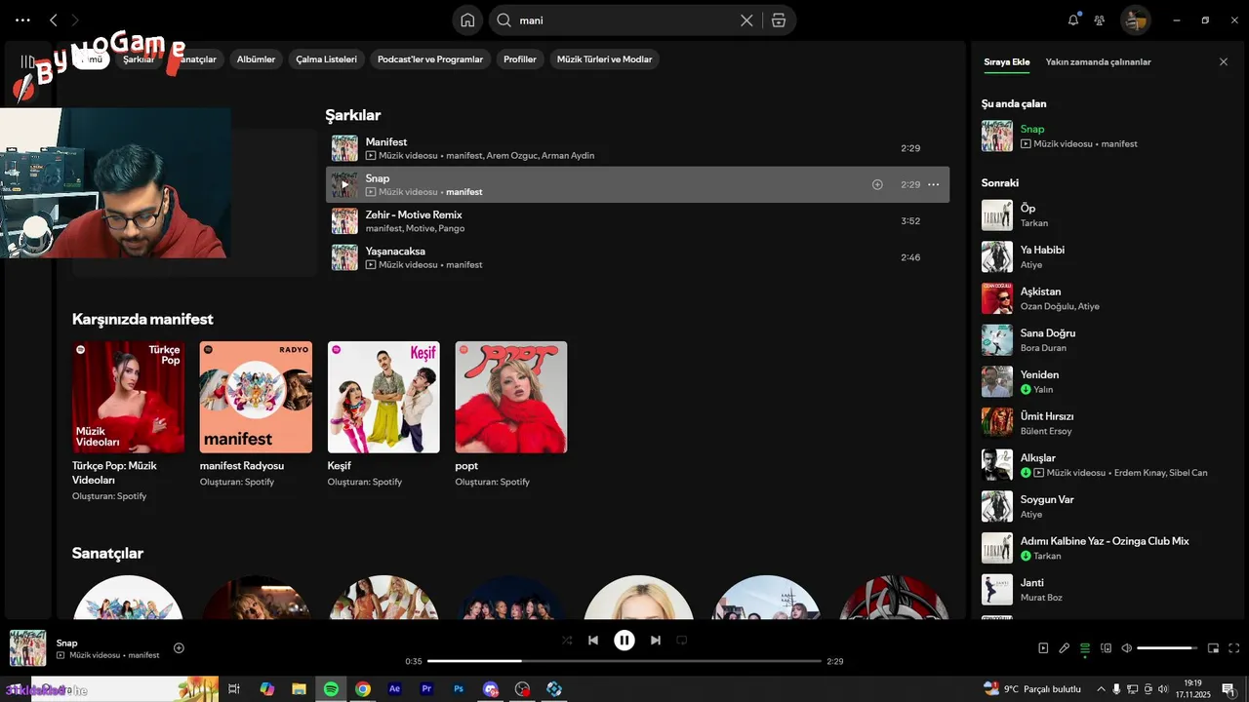1249x702 pixels.
Task: Go to Spotify Home
Action: tap(467, 19)
